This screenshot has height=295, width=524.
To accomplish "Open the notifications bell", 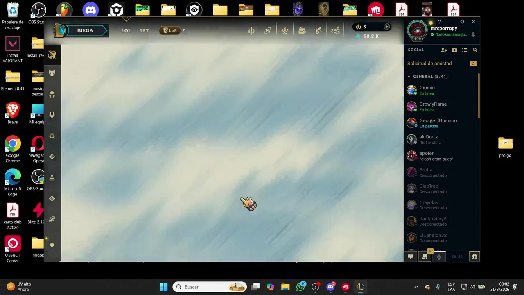I will [x=473, y=34].
